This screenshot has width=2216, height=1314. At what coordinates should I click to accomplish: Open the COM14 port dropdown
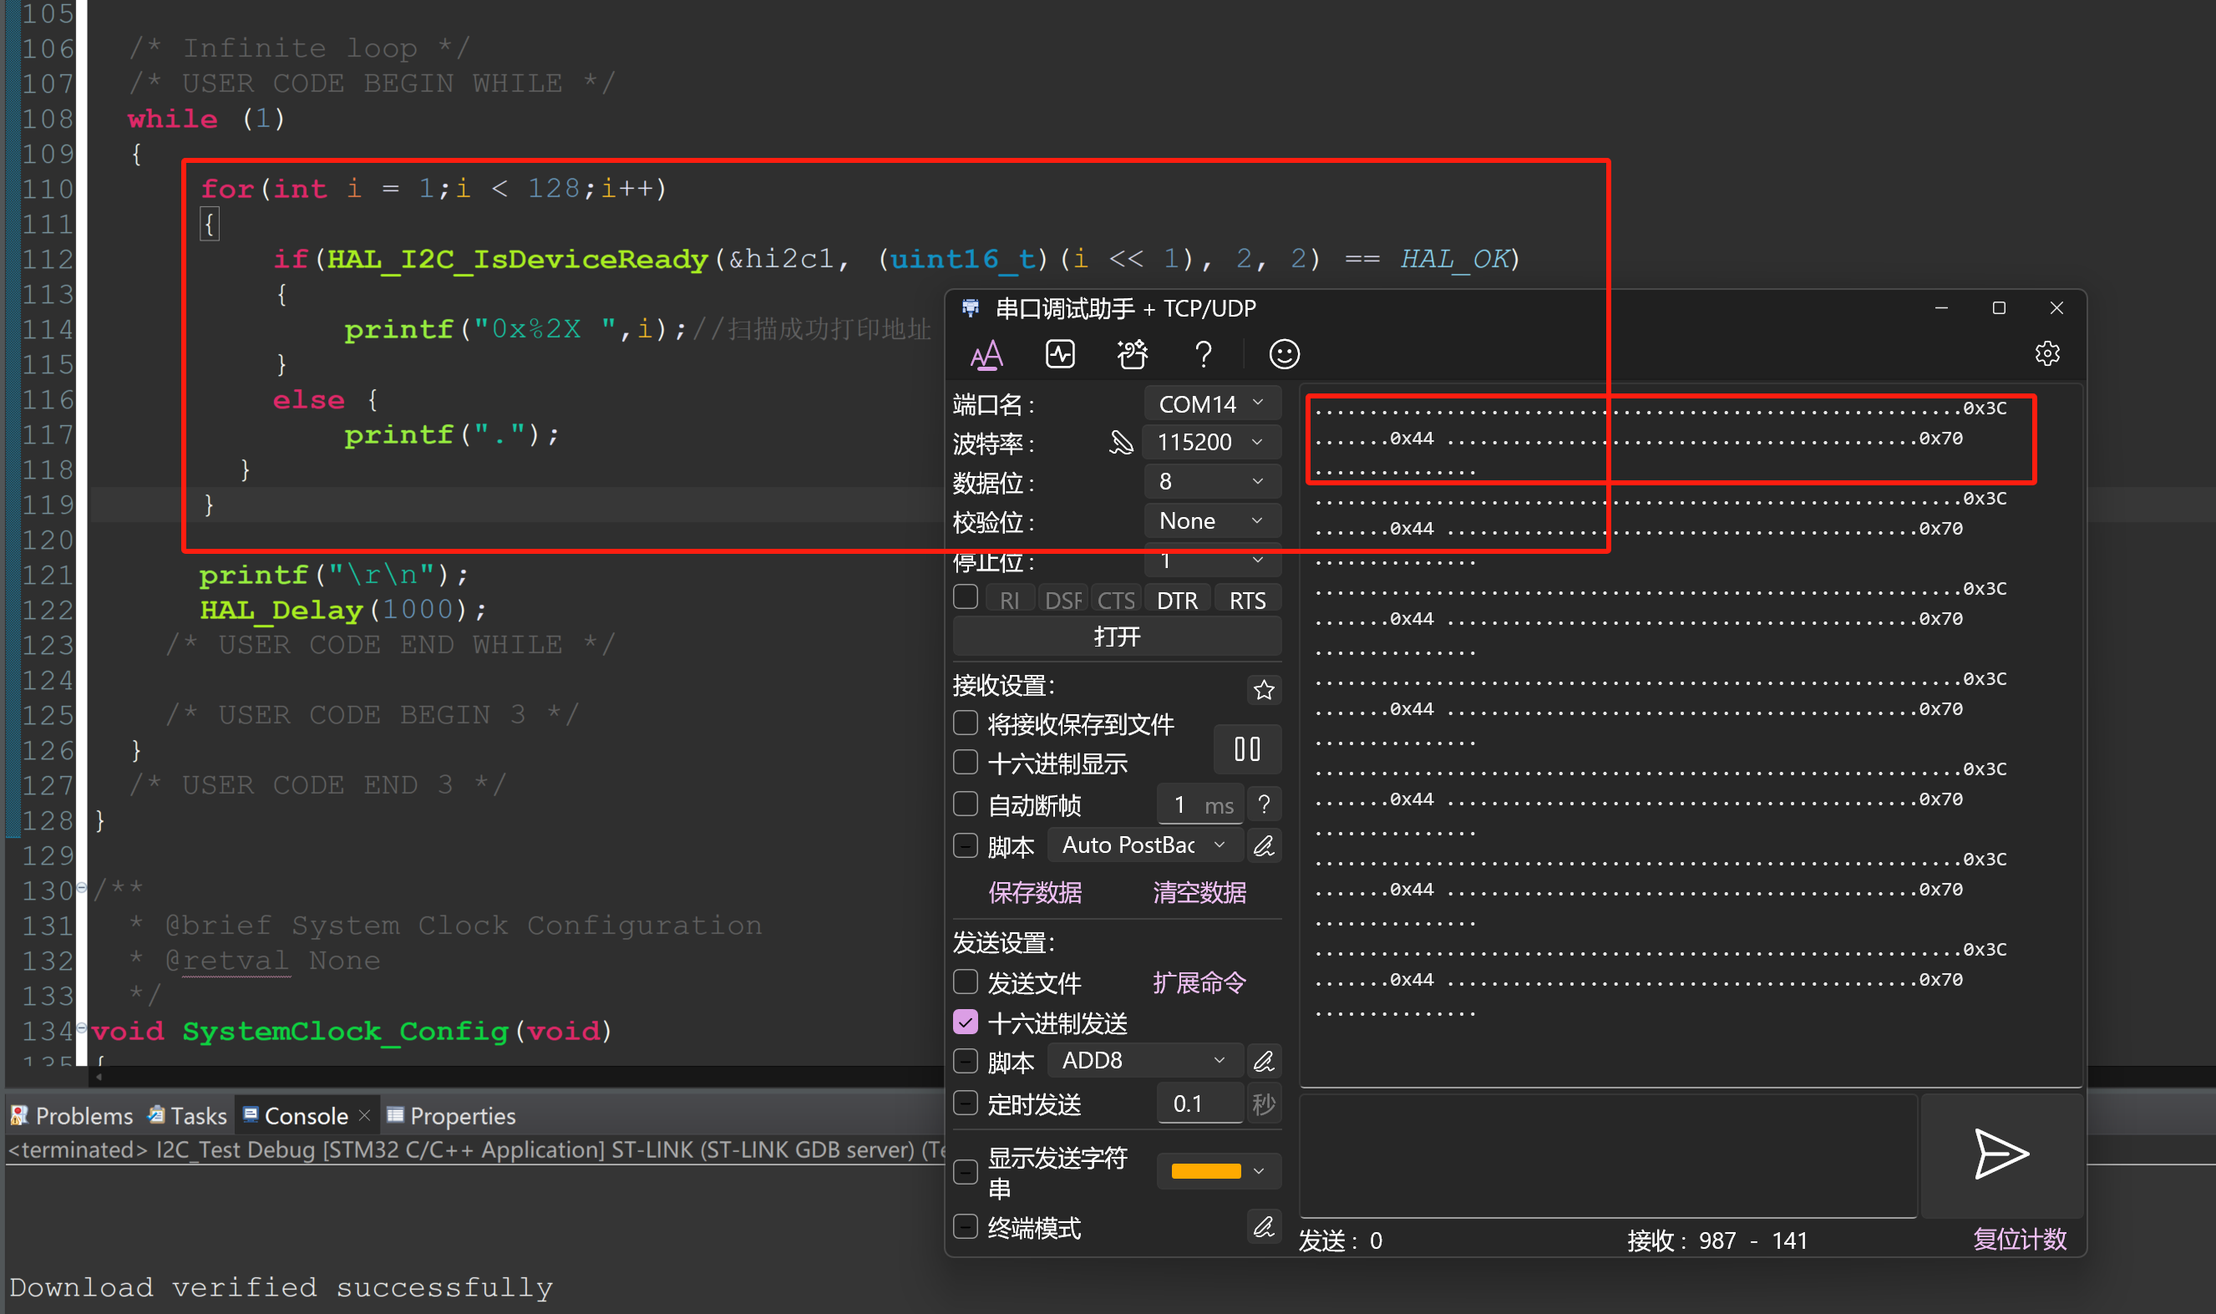(1210, 403)
